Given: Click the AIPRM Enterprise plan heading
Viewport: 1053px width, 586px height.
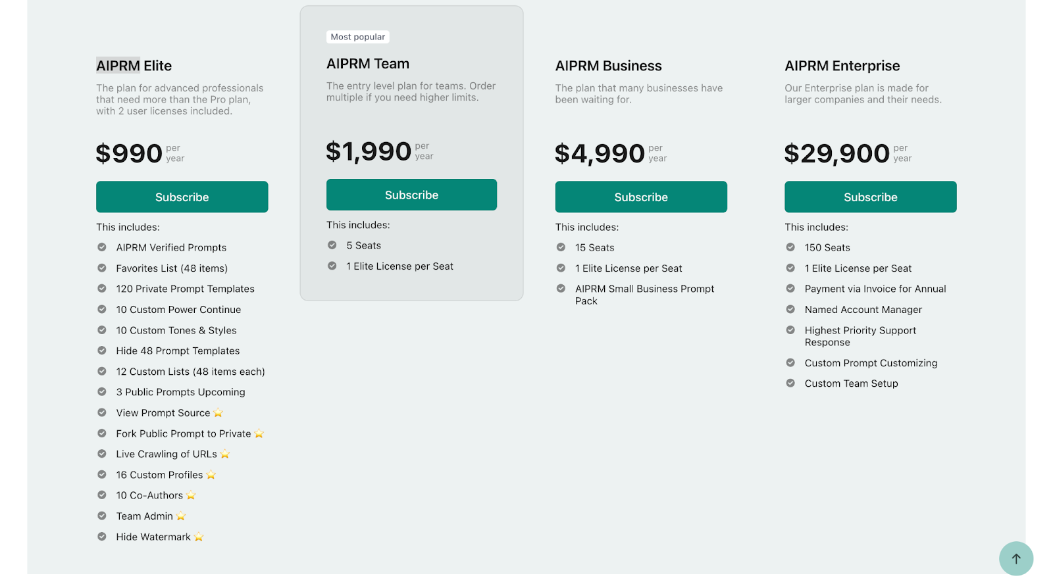Looking at the screenshot, I should coord(842,66).
